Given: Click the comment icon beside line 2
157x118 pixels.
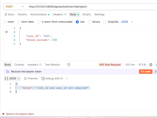Looking at the screenshot, I should coord(7,32).
